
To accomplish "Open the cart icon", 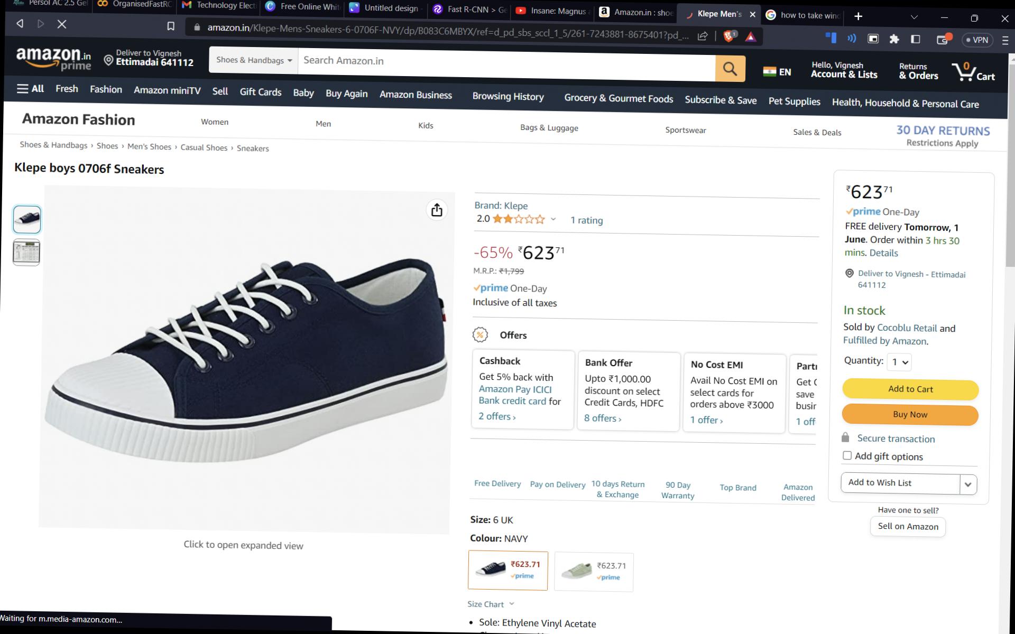I will [x=973, y=72].
